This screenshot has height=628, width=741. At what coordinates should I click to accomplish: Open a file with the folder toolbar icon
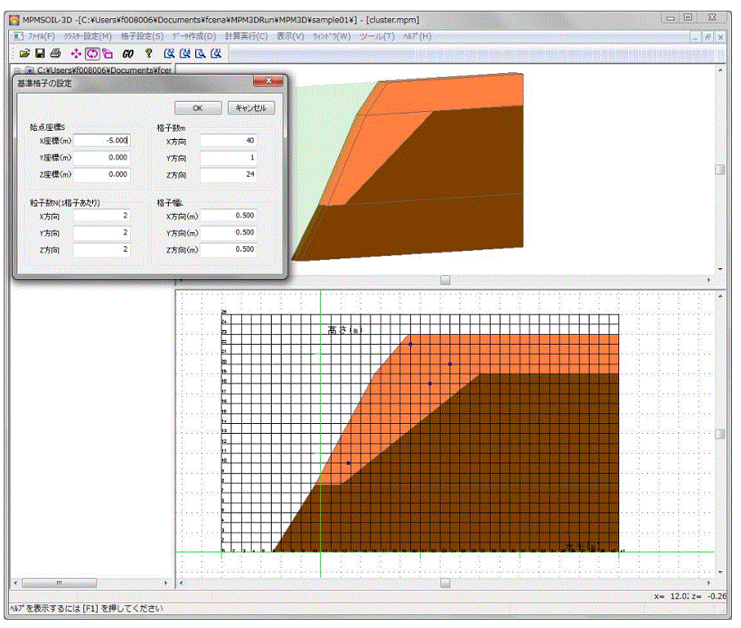25,53
